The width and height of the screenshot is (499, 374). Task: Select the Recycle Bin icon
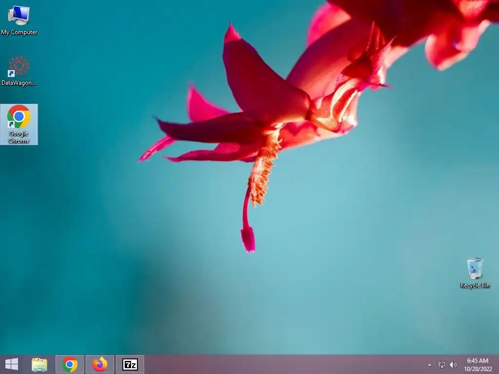(475, 273)
